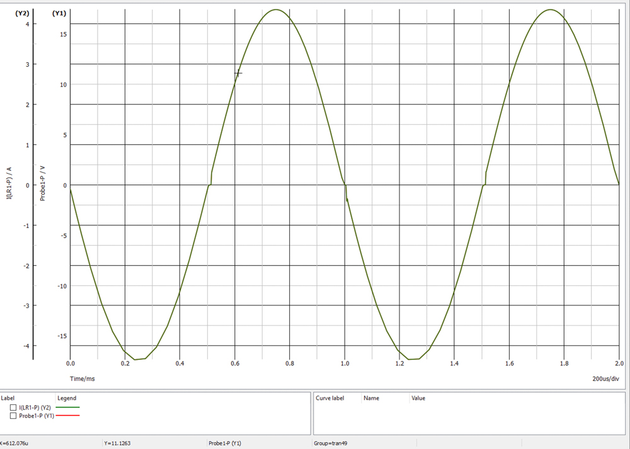This screenshot has width=630, height=449.
Task: Click the Y=11.1263 status bar readout
Action: (x=117, y=443)
